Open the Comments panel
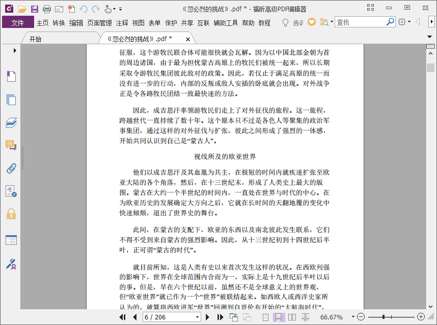 click(x=11, y=145)
